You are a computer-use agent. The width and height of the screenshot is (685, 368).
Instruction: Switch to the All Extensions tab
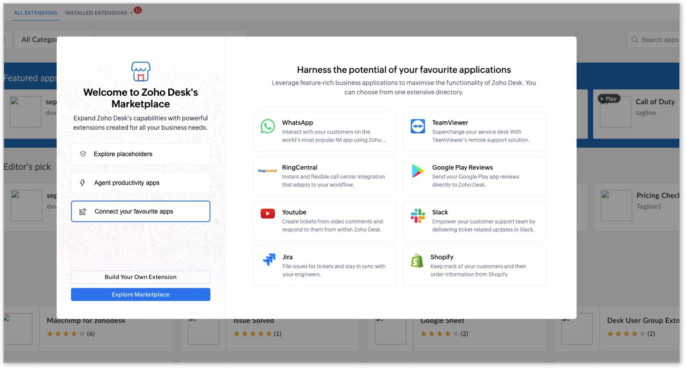tap(35, 13)
